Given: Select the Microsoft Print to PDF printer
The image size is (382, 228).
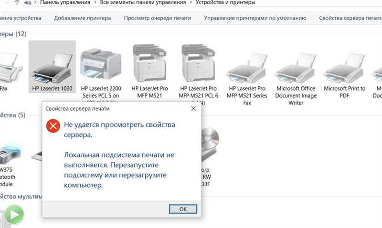Looking at the screenshot, I should click(x=344, y=74).
